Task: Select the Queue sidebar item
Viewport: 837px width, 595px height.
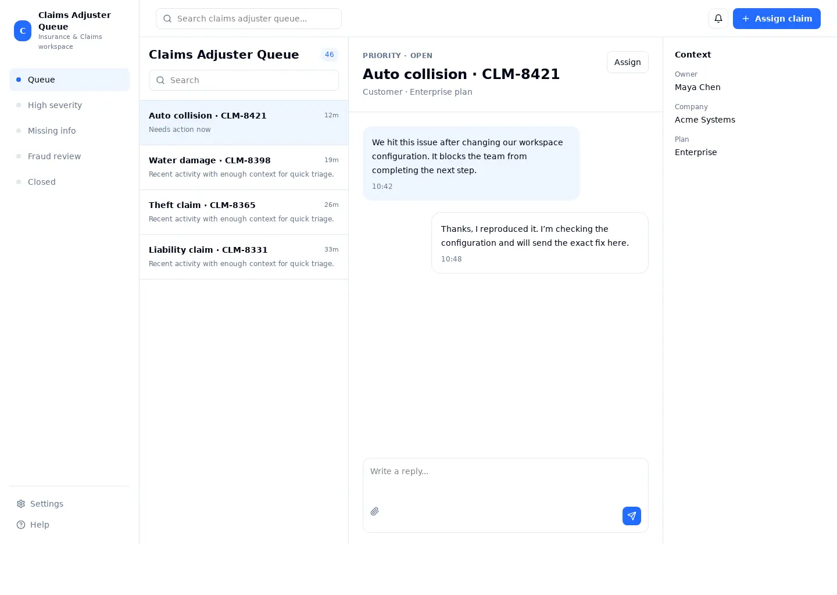Action: pos(69,80)
